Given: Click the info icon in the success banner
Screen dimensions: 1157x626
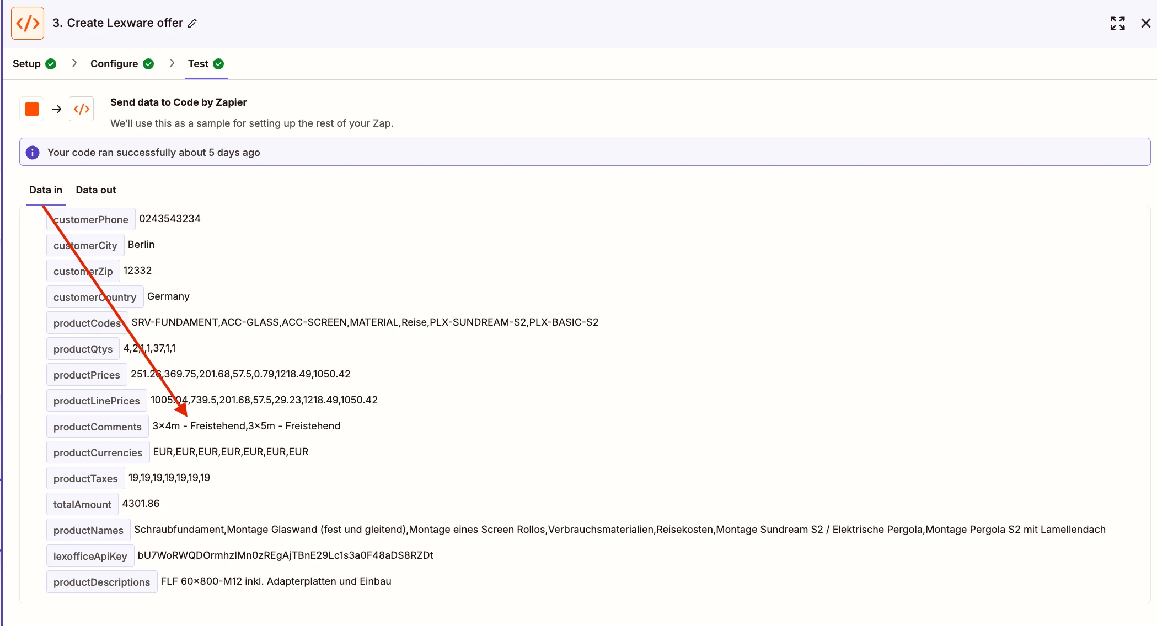Looking at the screenshot, I should [x=33, y=153].
